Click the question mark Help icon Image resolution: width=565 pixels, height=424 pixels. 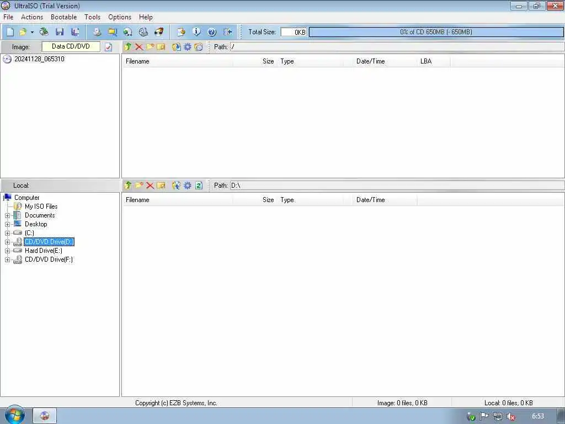(x=212, y=32)
